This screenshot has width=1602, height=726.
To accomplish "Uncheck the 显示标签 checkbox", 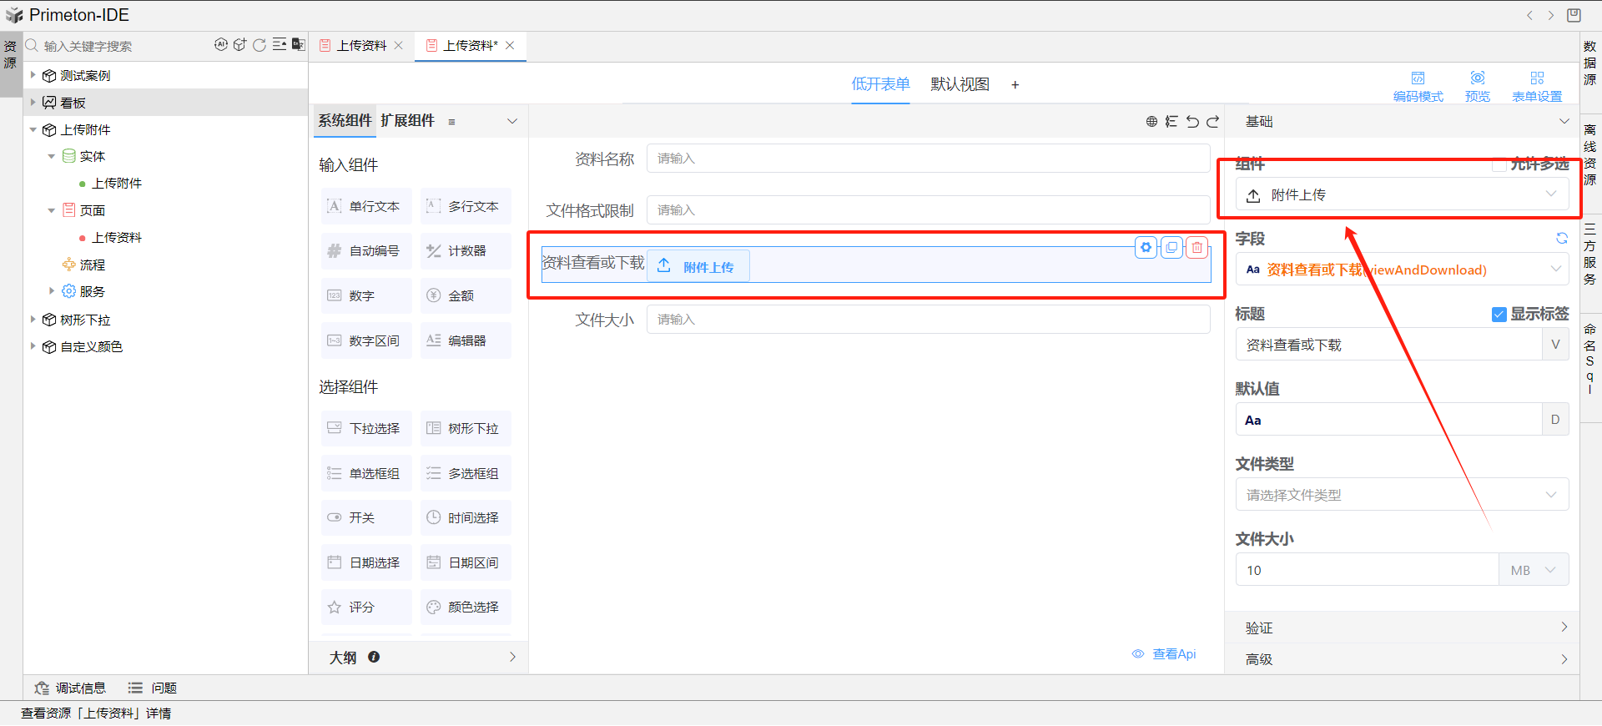I will [1499, 315].
